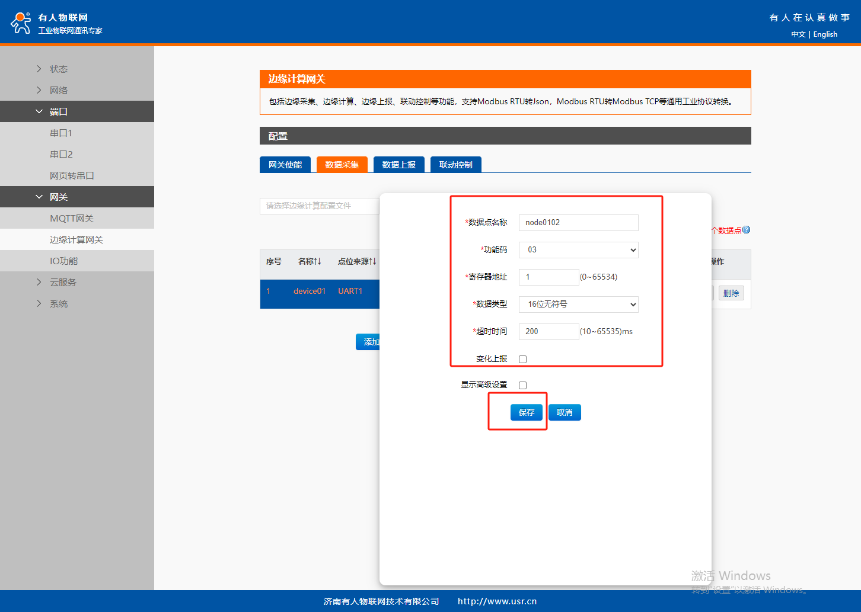Switch language to English
861x612 pixels.
(825, 34)
